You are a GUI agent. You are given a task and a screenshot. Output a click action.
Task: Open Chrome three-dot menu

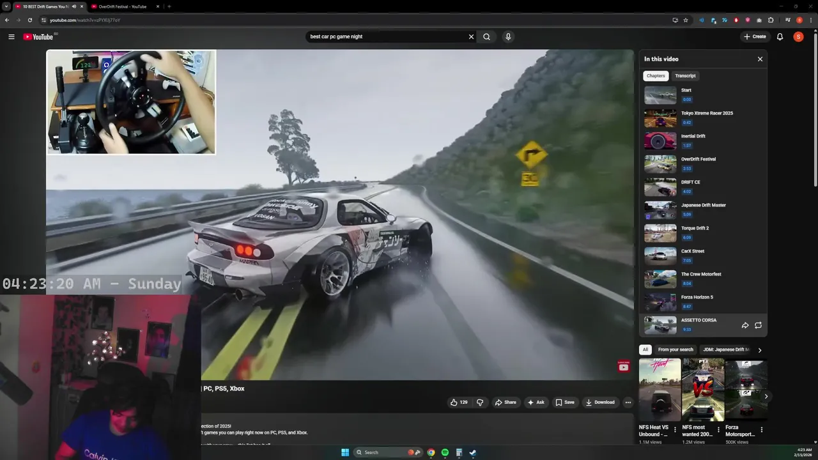pos(811,20)
